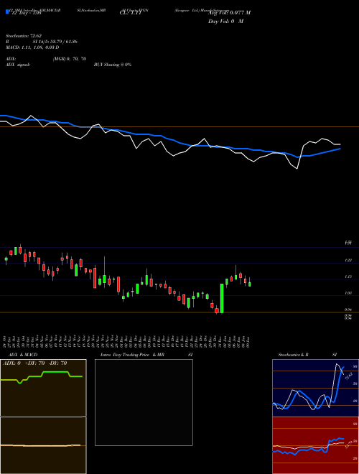Click the 'BUY Slowing @ 0%' signal text
This screenshot has height=474, width=359.
[113, 65]
